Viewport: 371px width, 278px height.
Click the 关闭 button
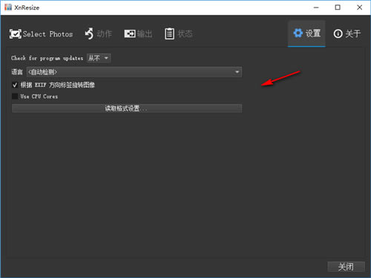coord(346,267)
